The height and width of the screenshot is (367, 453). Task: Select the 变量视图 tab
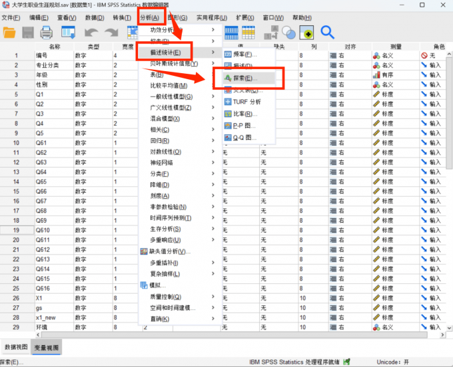point(46,348)
